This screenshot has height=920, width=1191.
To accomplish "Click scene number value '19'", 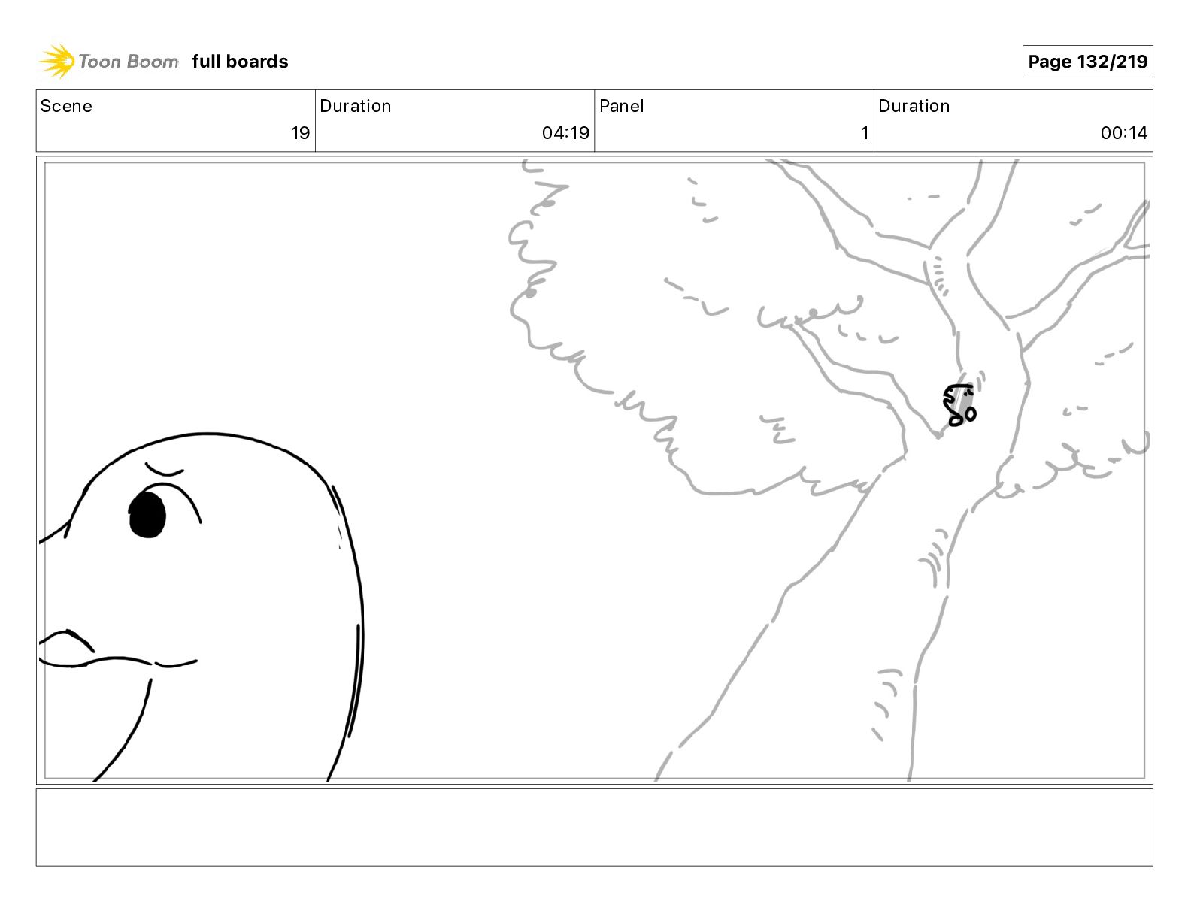I will click(x=301, y=133).
